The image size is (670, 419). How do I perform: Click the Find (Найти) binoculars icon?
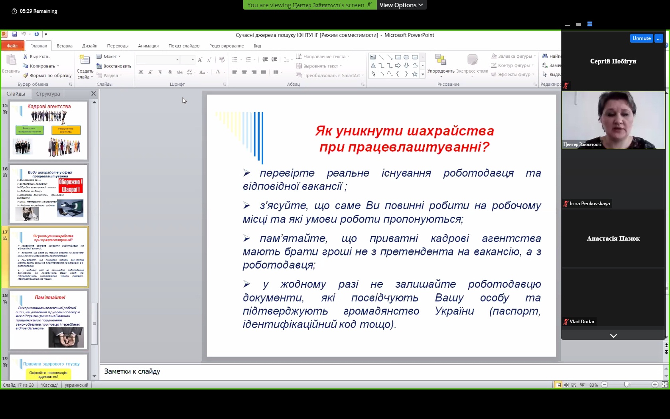point(545,56)
